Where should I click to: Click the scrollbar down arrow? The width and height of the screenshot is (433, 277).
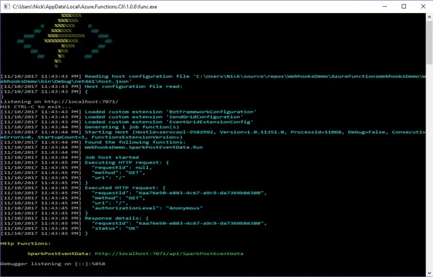coord(430,272)
